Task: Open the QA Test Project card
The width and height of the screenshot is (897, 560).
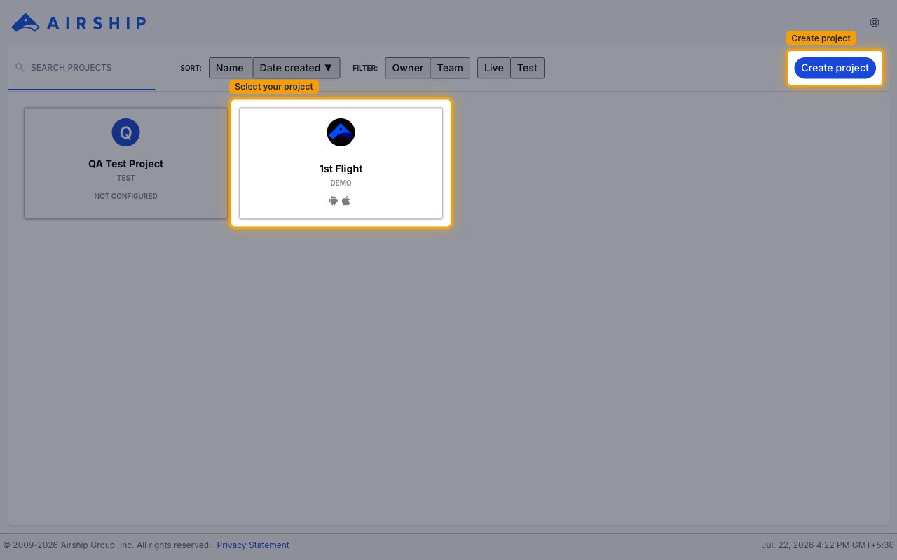Action: point(126,163)
